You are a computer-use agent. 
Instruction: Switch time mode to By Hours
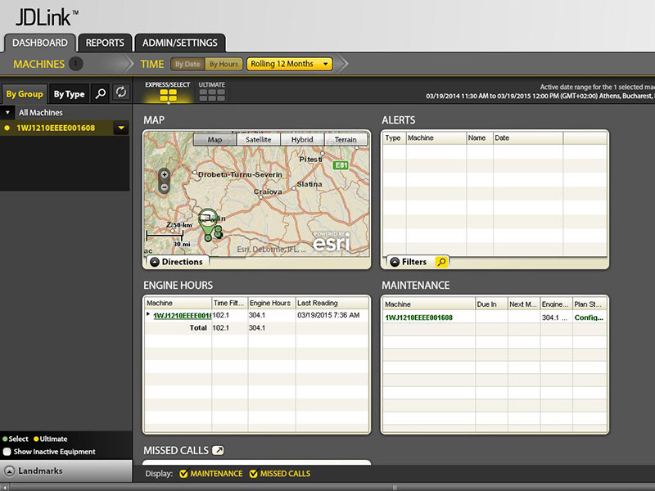click(x=224, y=64)
